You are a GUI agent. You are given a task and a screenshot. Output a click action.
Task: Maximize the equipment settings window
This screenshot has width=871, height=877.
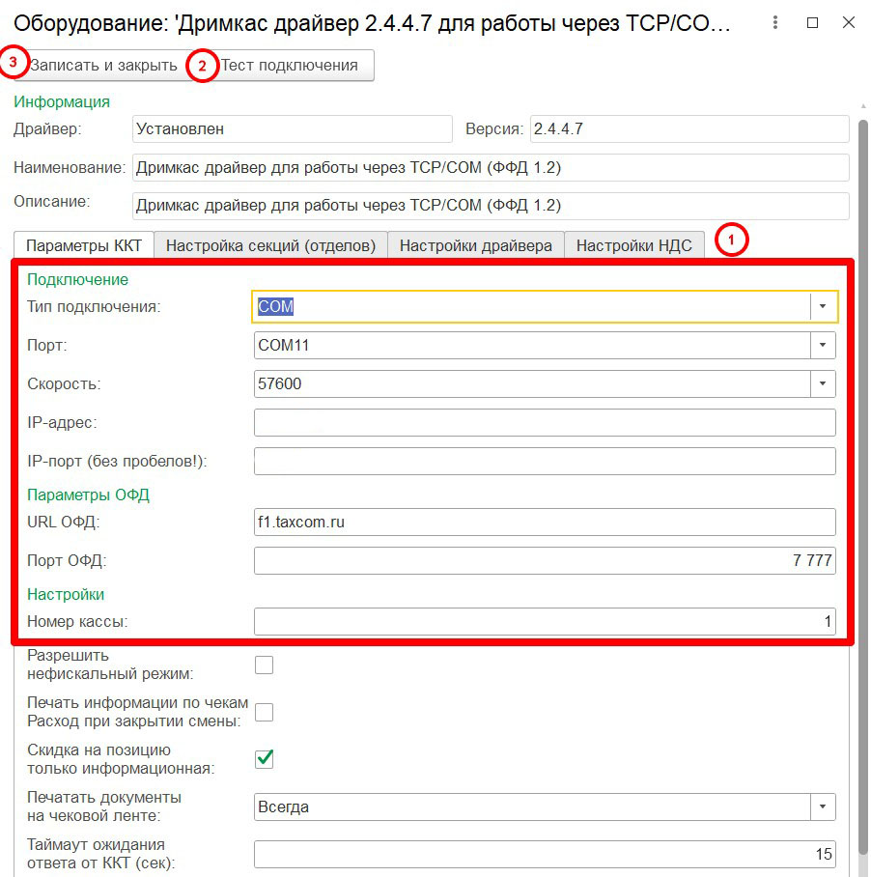click(x=812, y=22)
